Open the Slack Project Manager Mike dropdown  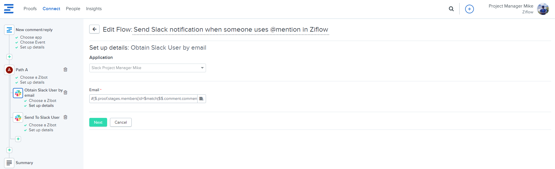click(147, 68)
